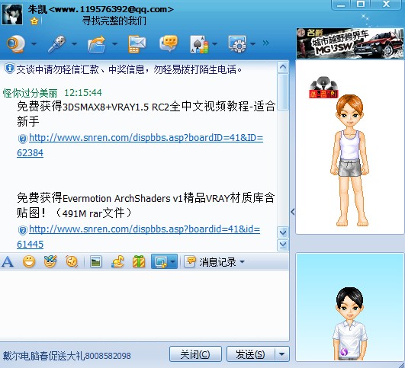
Task: Click scroll up arrow of chat area
Action: pyautogui.click(x=283, y=67)
